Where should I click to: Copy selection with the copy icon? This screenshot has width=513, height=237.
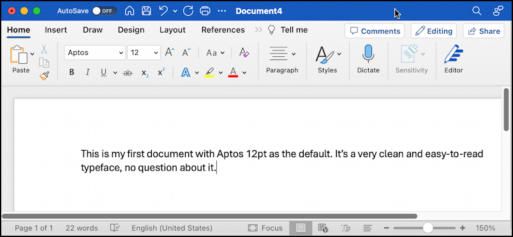44,62
